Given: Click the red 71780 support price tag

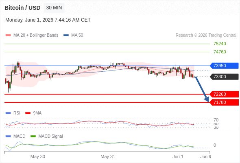Looking at the screenshot, I should point(224,102).
